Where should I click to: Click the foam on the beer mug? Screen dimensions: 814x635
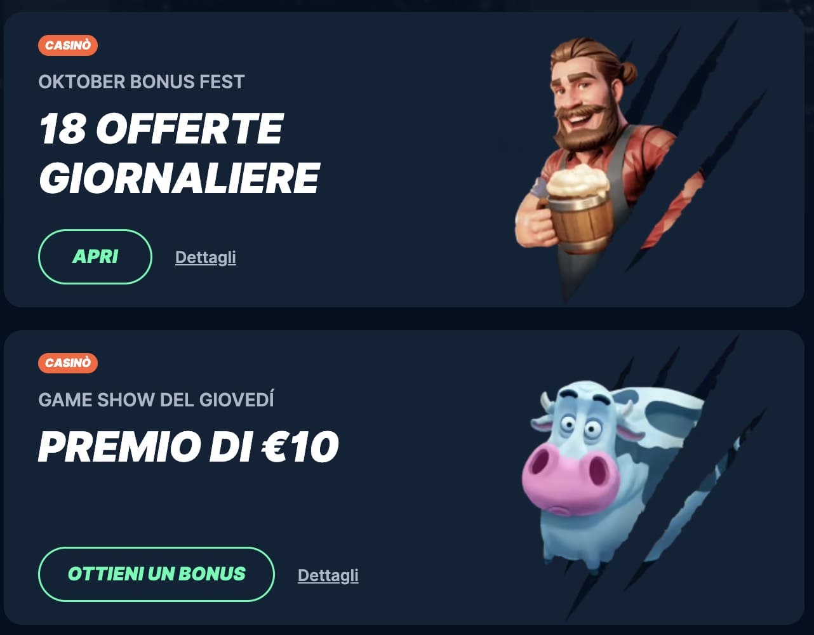pos(578,180)
